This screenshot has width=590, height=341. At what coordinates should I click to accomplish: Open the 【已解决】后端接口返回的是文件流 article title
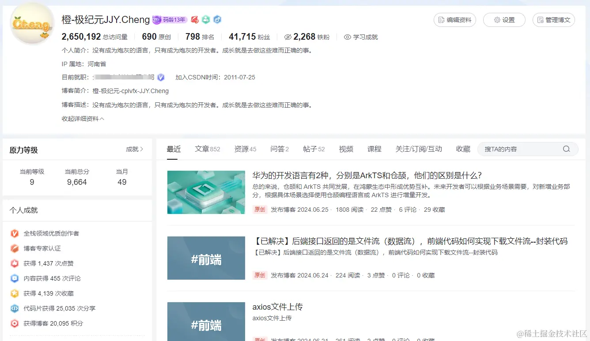pyautogui.click(x=410, y=241)
